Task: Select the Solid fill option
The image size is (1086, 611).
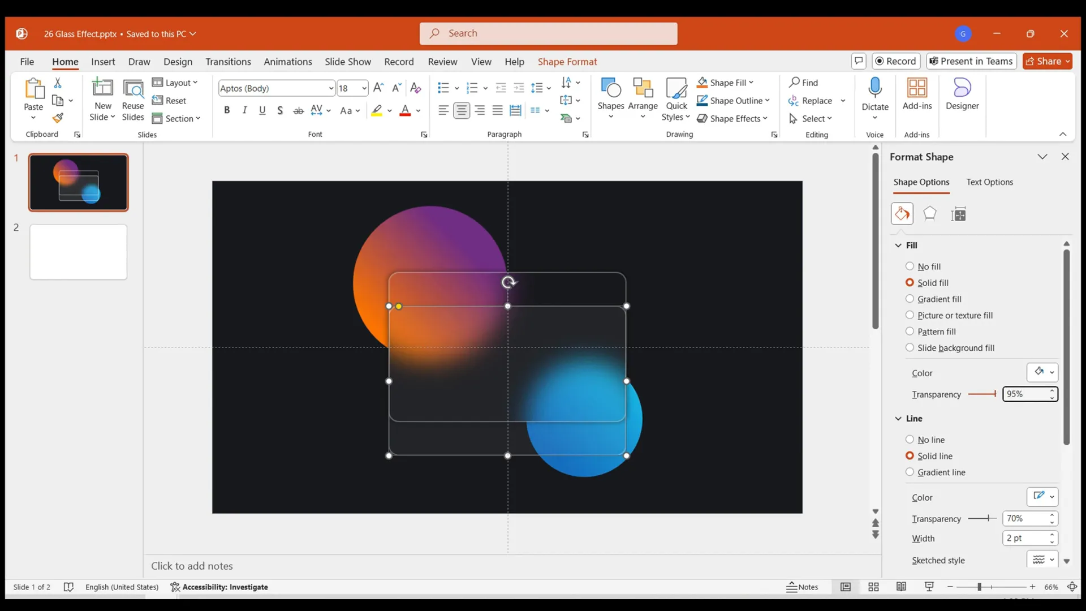Action: 927,283
